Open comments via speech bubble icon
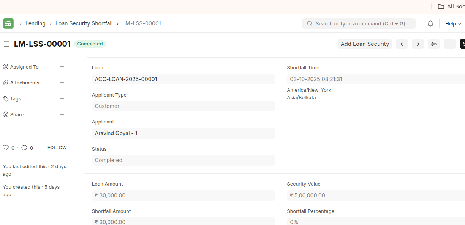The width and height of the screenshot is (465, 225). [24, 148]
